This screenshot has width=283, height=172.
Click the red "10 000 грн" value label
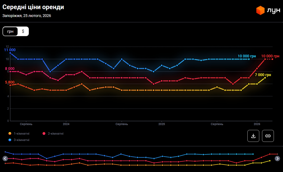pyautogui.click(x=270, y=56)
